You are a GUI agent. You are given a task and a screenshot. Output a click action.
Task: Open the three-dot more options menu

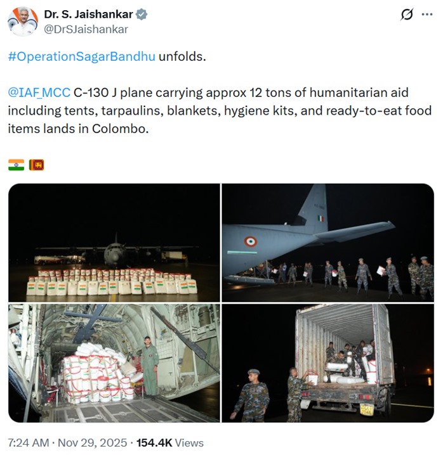[x=426, y=14]
